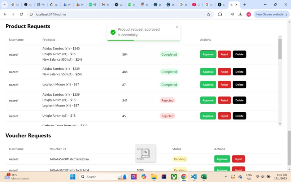291x182 pixels.
Task: Click the Pending badge for voucher 678a4a5e08f1afcc1ad623aa
Action: (x=180, y=159)
